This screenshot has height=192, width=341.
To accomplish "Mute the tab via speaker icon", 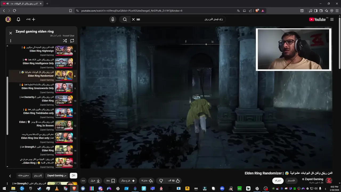I will click(x=7, y=3).
